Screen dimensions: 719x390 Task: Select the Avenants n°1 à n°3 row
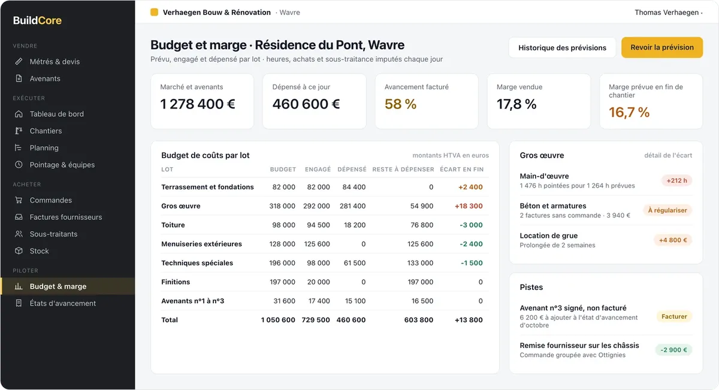[325, 301]
